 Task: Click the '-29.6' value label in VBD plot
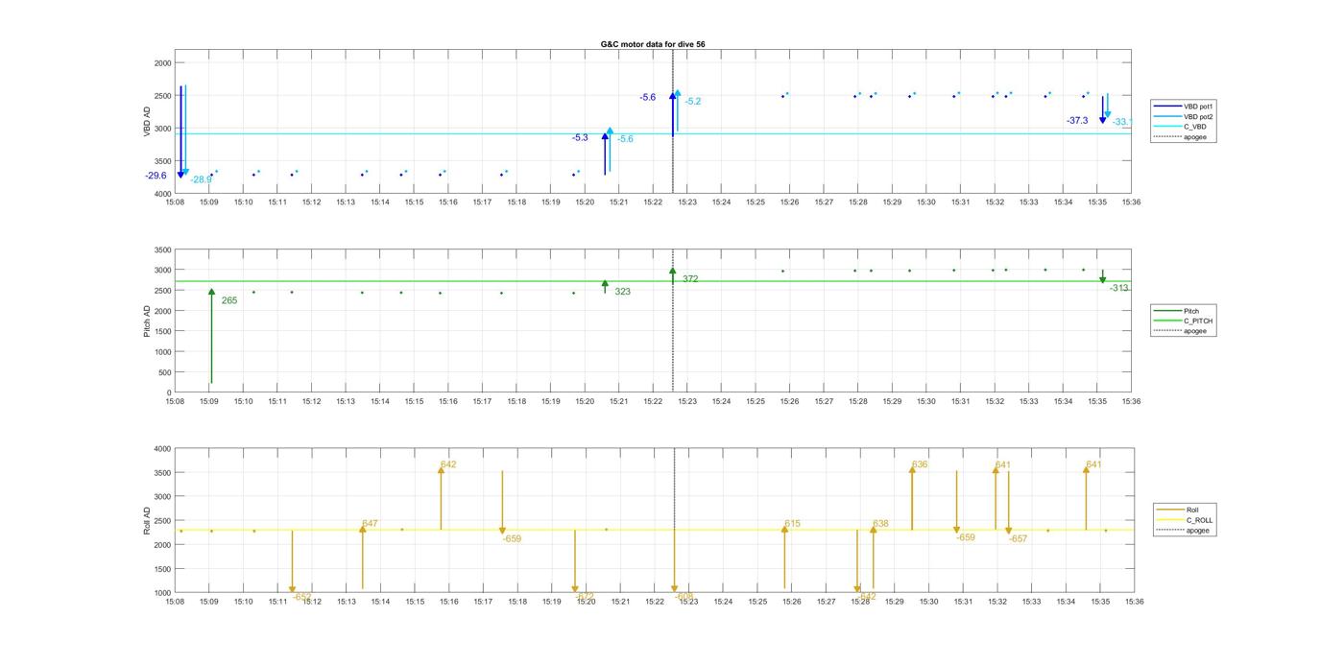(156, 176)
